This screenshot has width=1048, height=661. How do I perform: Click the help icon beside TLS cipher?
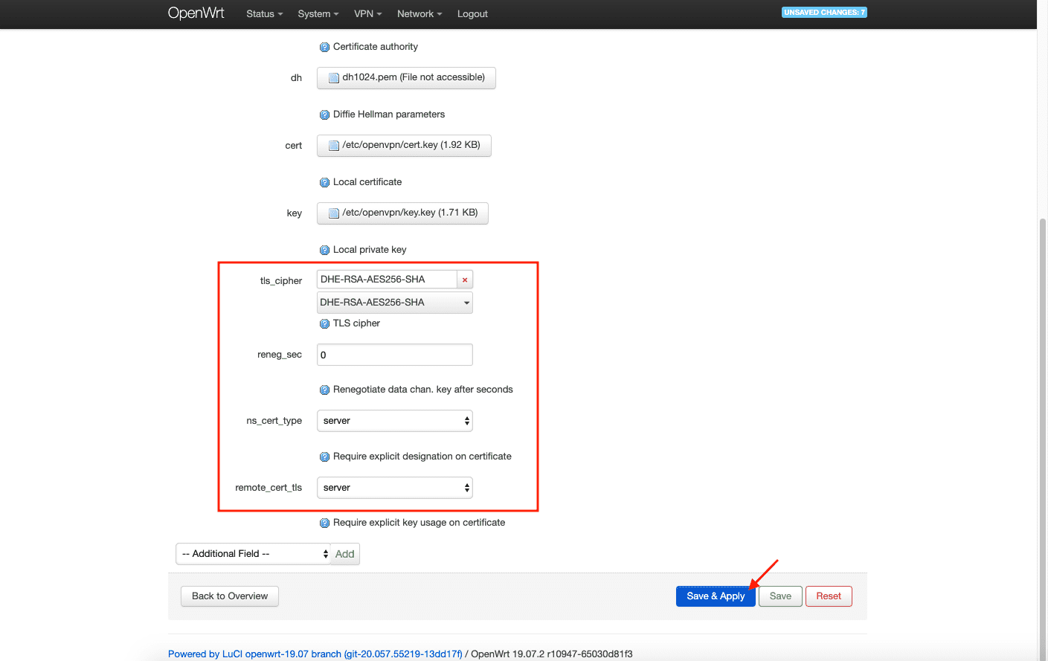pos(324,323)
